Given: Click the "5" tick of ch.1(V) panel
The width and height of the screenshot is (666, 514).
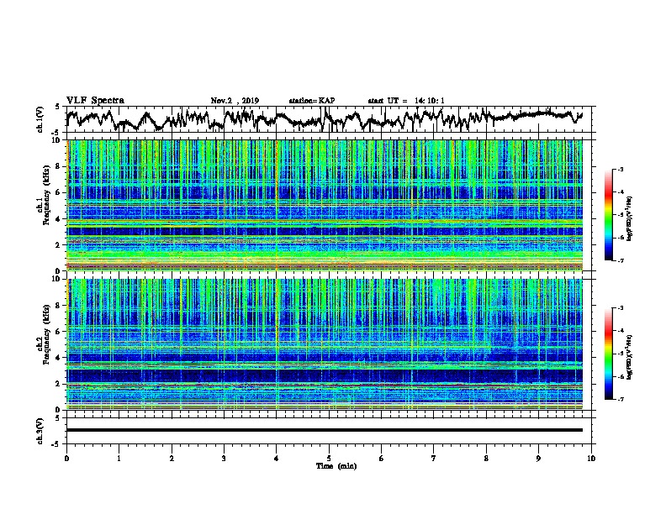Looking at the screenshot, I should click(57, 107).
